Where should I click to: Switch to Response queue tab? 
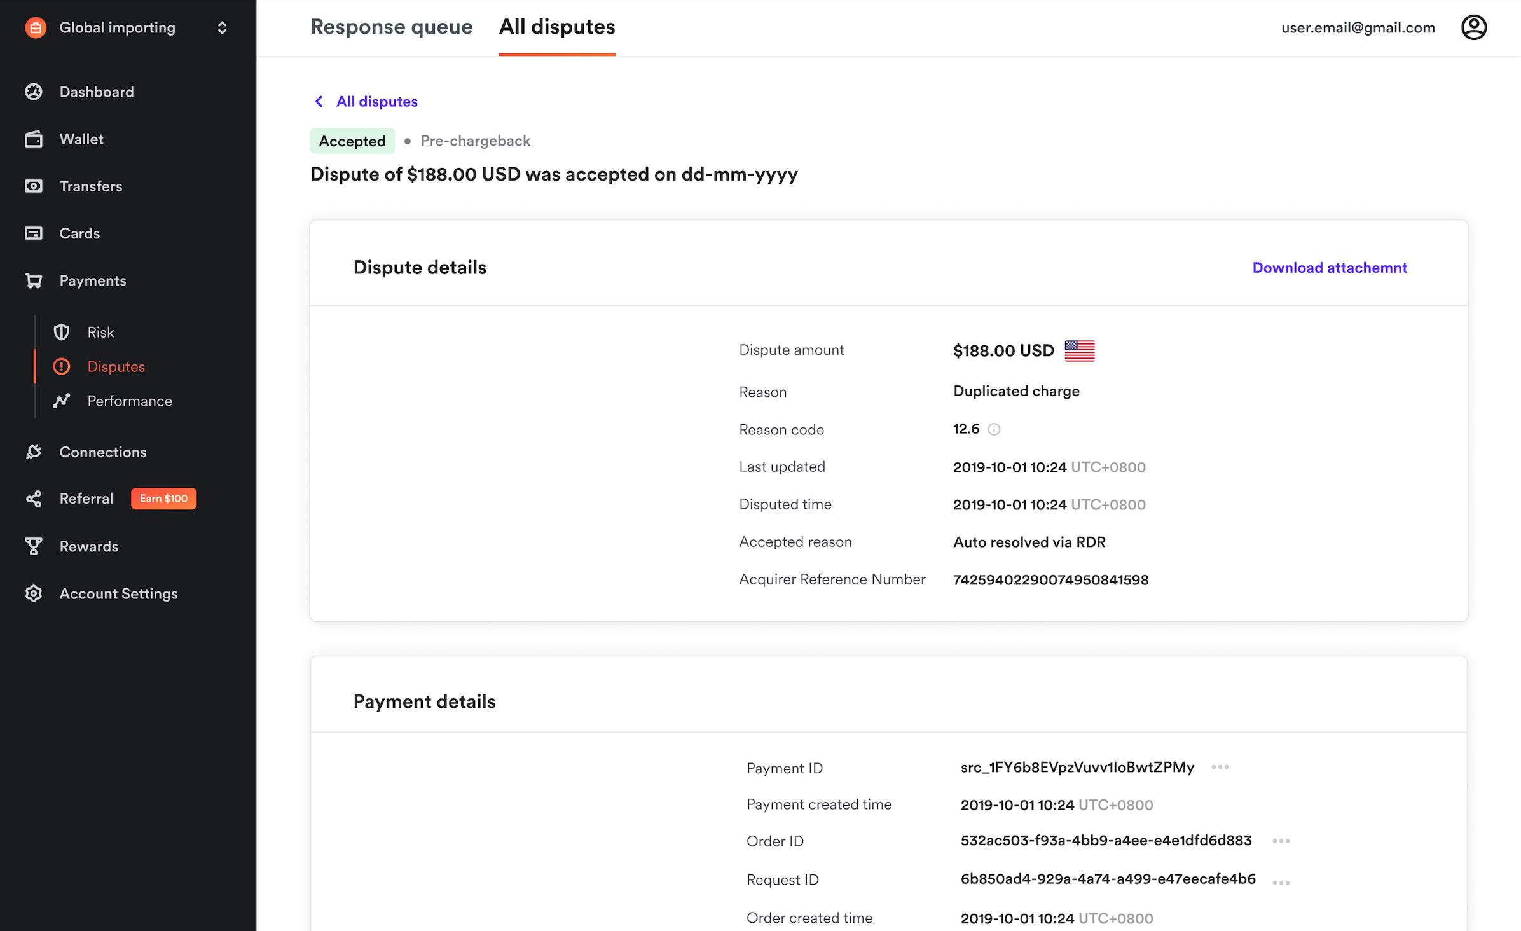click(x=391, y=27)
